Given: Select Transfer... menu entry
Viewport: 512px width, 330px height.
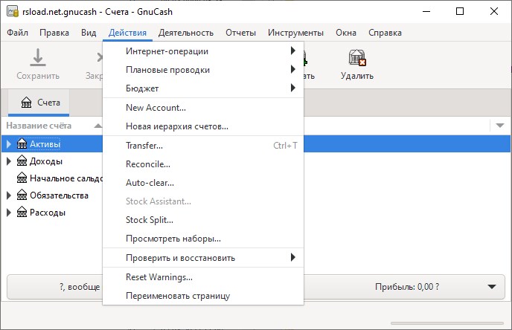Looking at the screenshot, I should (x=144, y=146).
